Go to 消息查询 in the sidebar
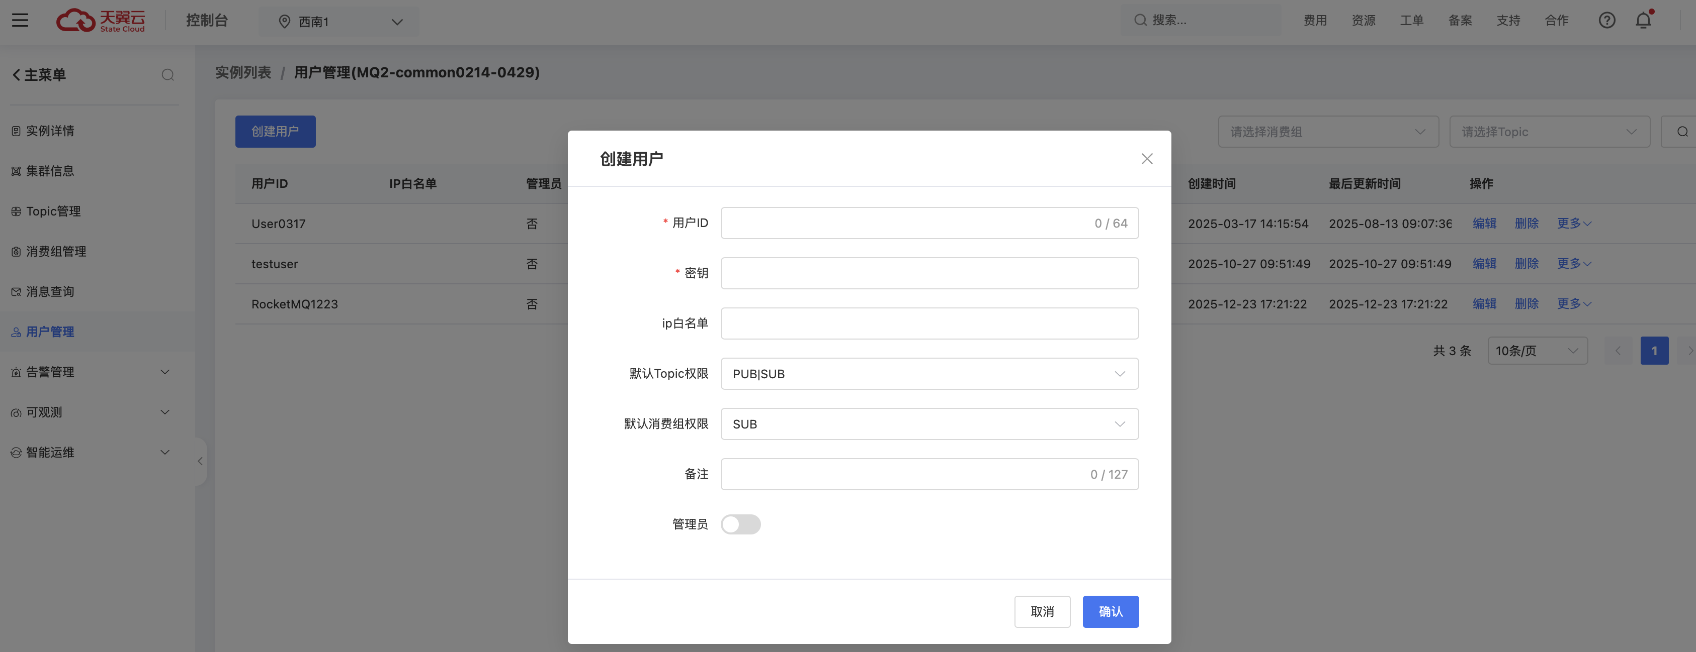 (x=50, y=291)
